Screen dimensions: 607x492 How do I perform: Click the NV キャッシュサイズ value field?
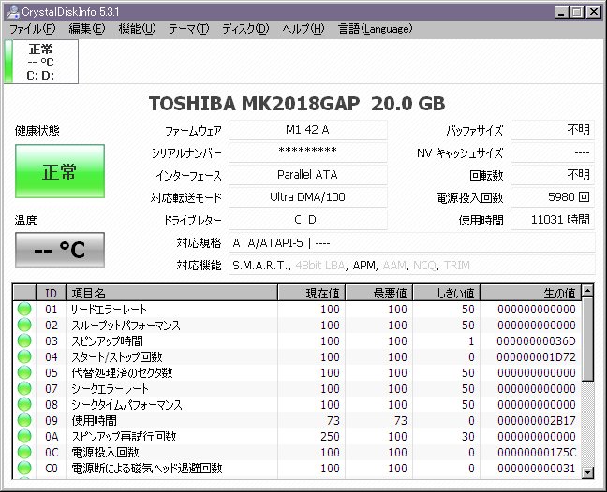coord(553,152)
